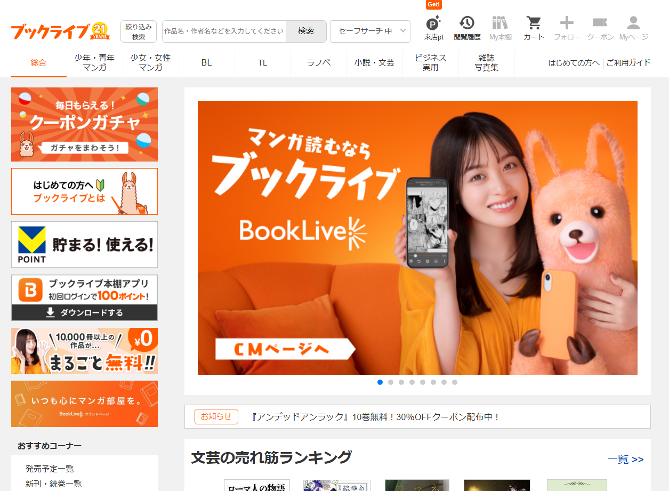
Task: Open the ローマ人の物語 book cover
Action: [257, 485]
